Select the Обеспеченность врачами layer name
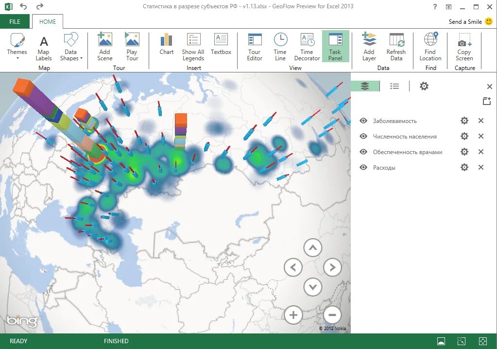The height and width of the screenshot is (349, 497). click(x=407, y=152)
